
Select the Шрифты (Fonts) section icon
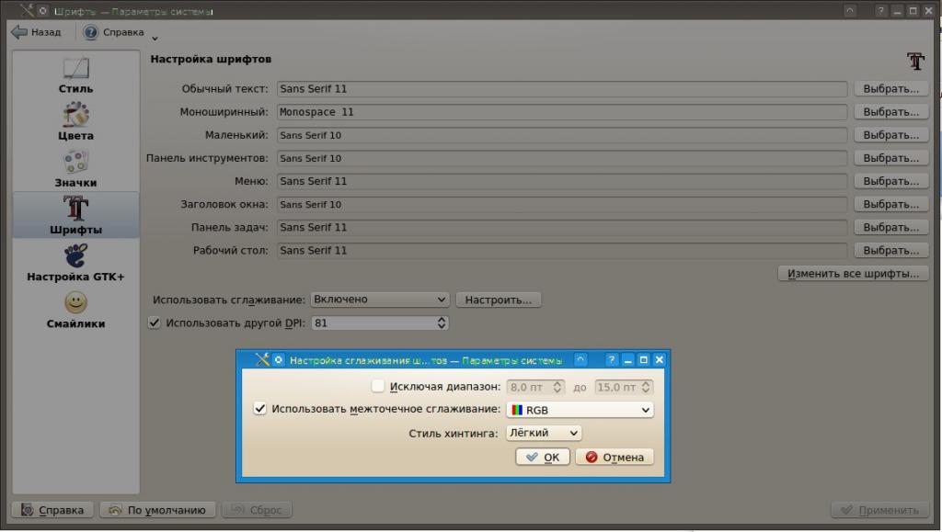(x=75, y=209)
